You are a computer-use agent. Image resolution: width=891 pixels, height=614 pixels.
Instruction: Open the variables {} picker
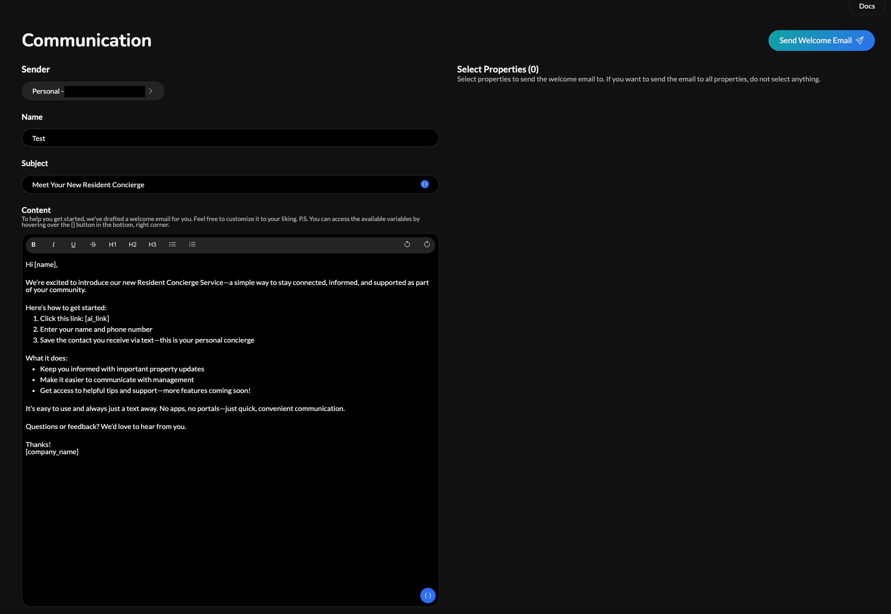427,595
